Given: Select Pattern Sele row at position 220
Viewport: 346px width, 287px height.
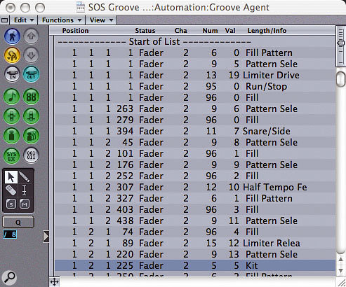Looking at the screenshot, I should point(195,254).
